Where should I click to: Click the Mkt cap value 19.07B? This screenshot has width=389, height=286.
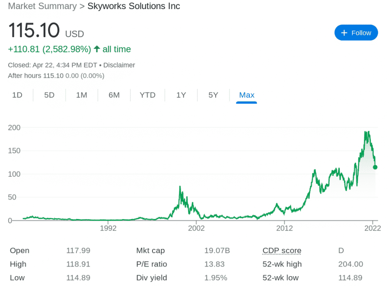pos(217,251)
